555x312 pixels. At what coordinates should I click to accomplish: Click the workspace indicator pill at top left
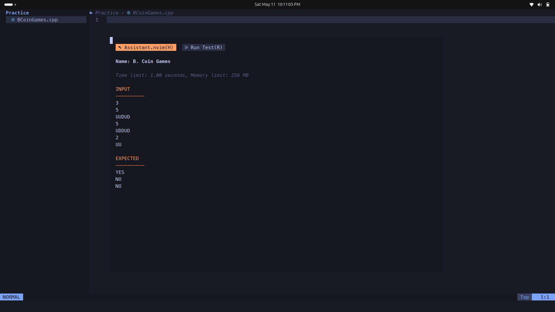coord(9,4)
